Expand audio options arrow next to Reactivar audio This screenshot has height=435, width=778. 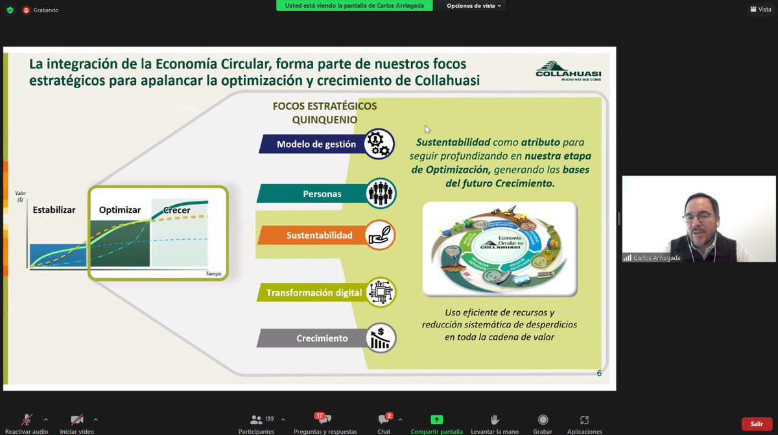45,419
